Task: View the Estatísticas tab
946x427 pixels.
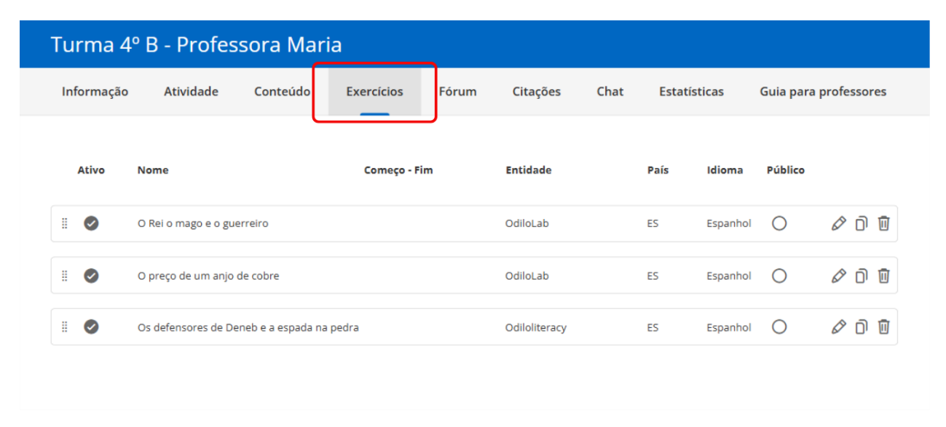Action: click(691, 92)
